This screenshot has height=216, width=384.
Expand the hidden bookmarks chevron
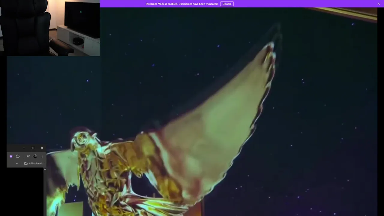coord(16,163)
